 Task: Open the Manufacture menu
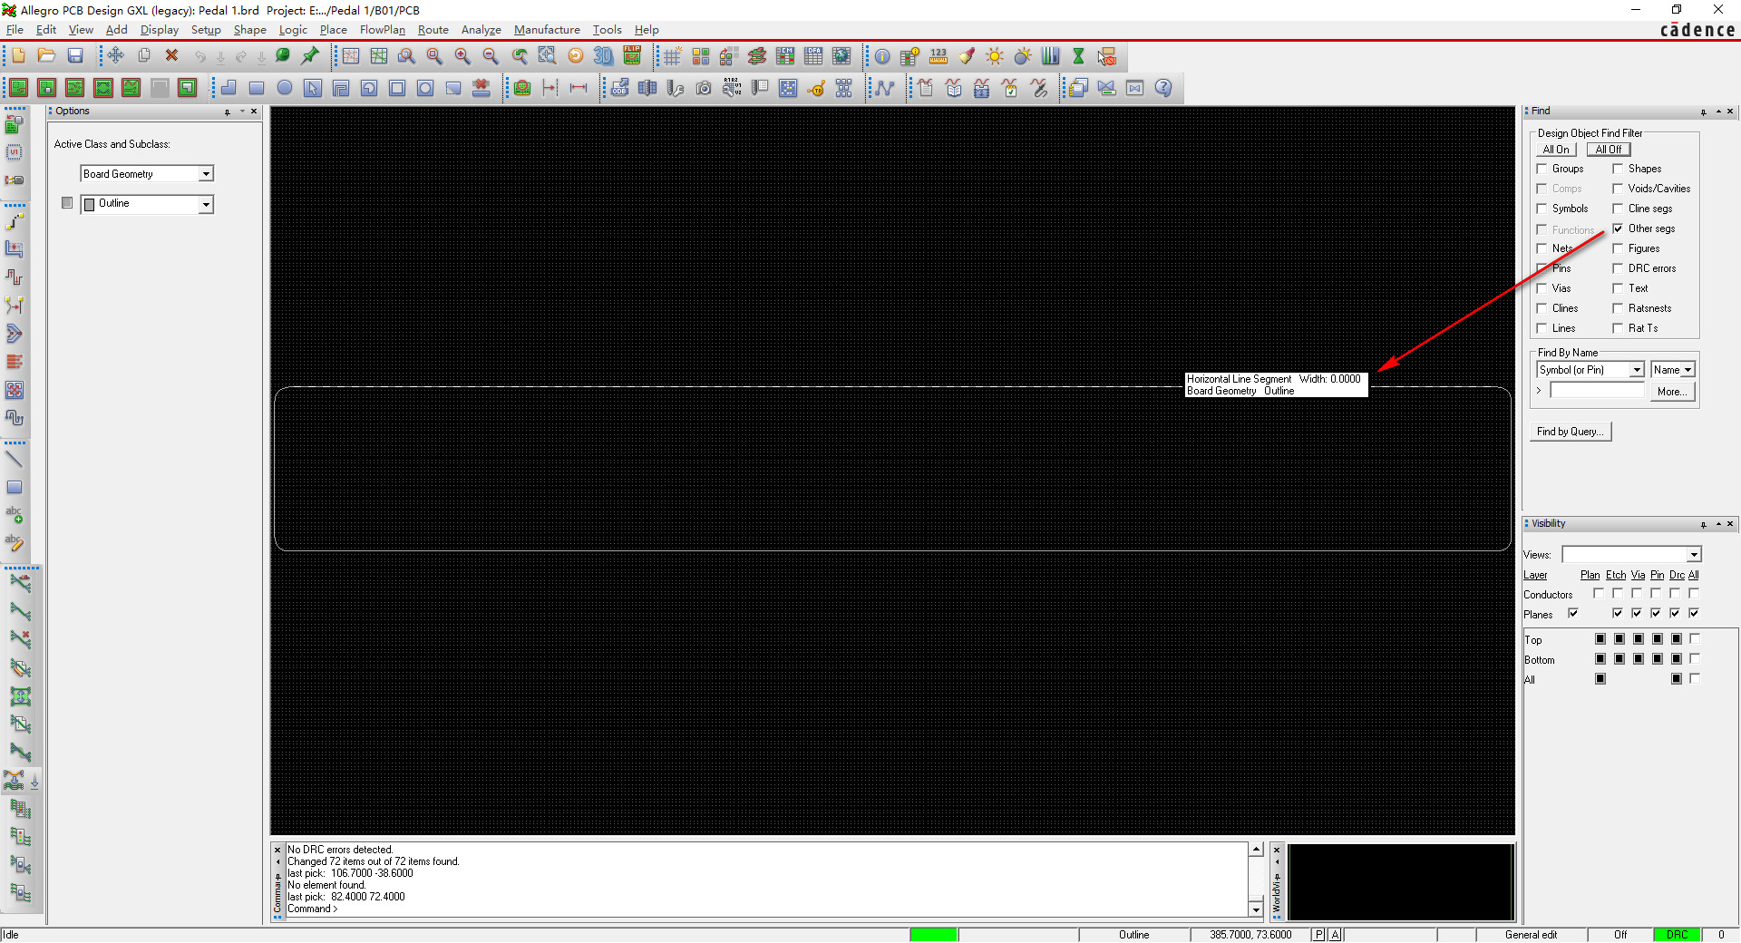click(547, 30)
